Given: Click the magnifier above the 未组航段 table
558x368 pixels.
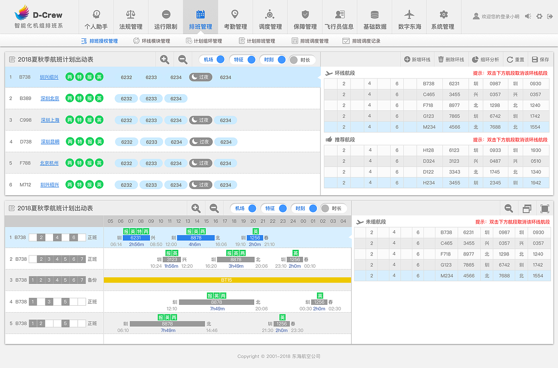Looking at the screenshot, I should coord(508,208).
